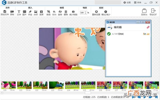
Task: Increase zoom with the up stepper arrow
Action: pyautogui.click(x=85, y=12)
